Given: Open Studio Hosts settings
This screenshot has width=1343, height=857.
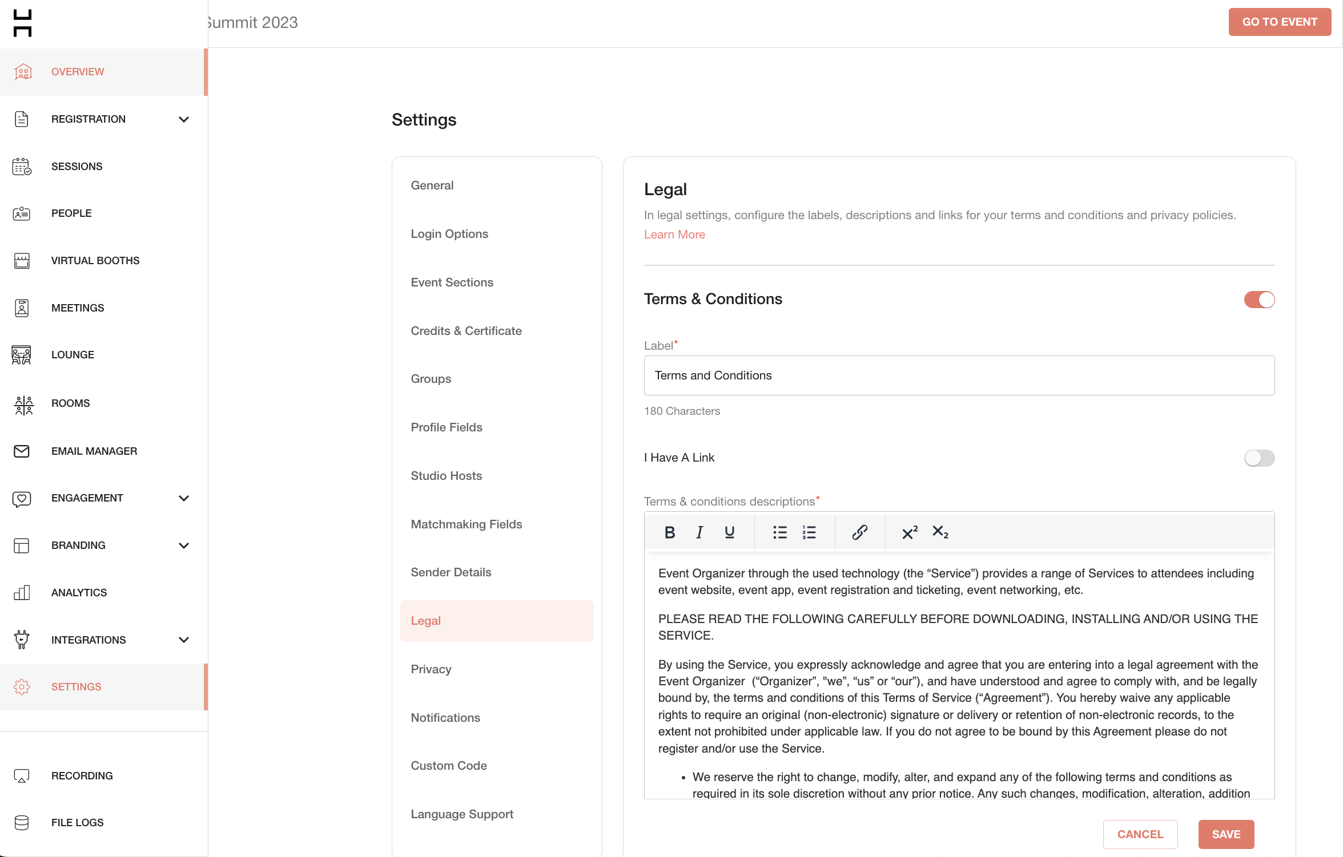Looking at the screenshot, I should (496, 476).
